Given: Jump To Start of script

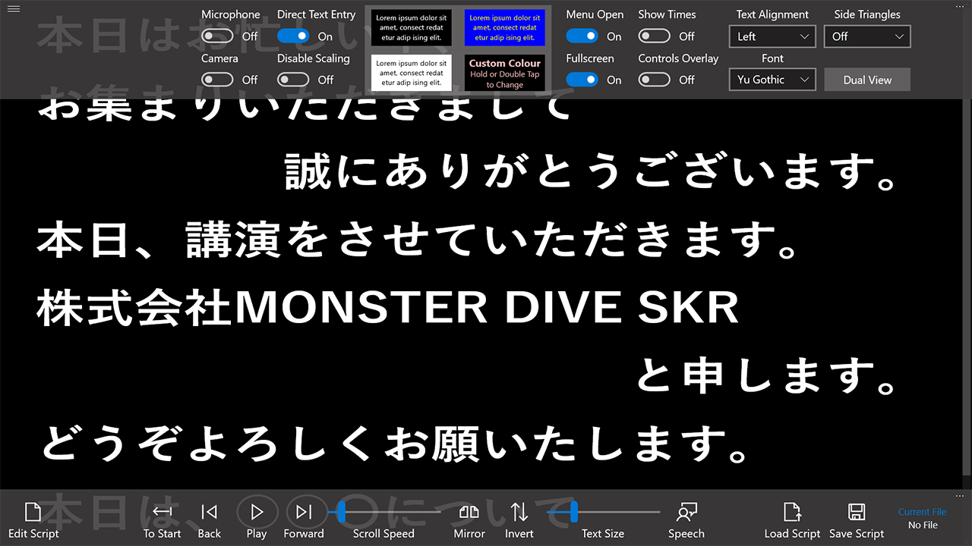Looking at the screenshot, I should [x=163, y=513].
